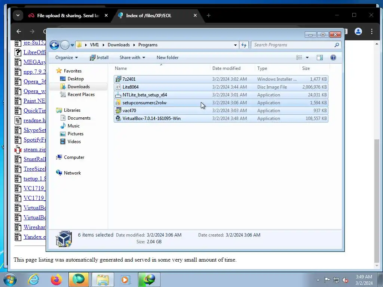The height and width of the screenshot is (287, 383).
Task: Close the File upload & sharing tab
Action: (x=106, y=16)
